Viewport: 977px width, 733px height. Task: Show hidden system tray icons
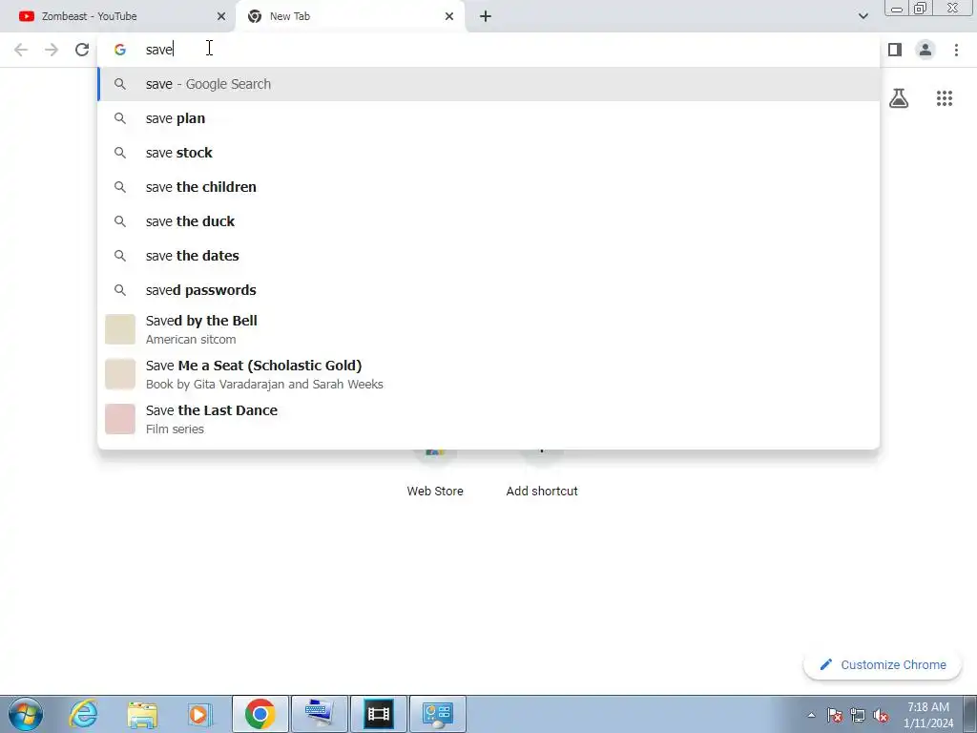pos(811,715)
